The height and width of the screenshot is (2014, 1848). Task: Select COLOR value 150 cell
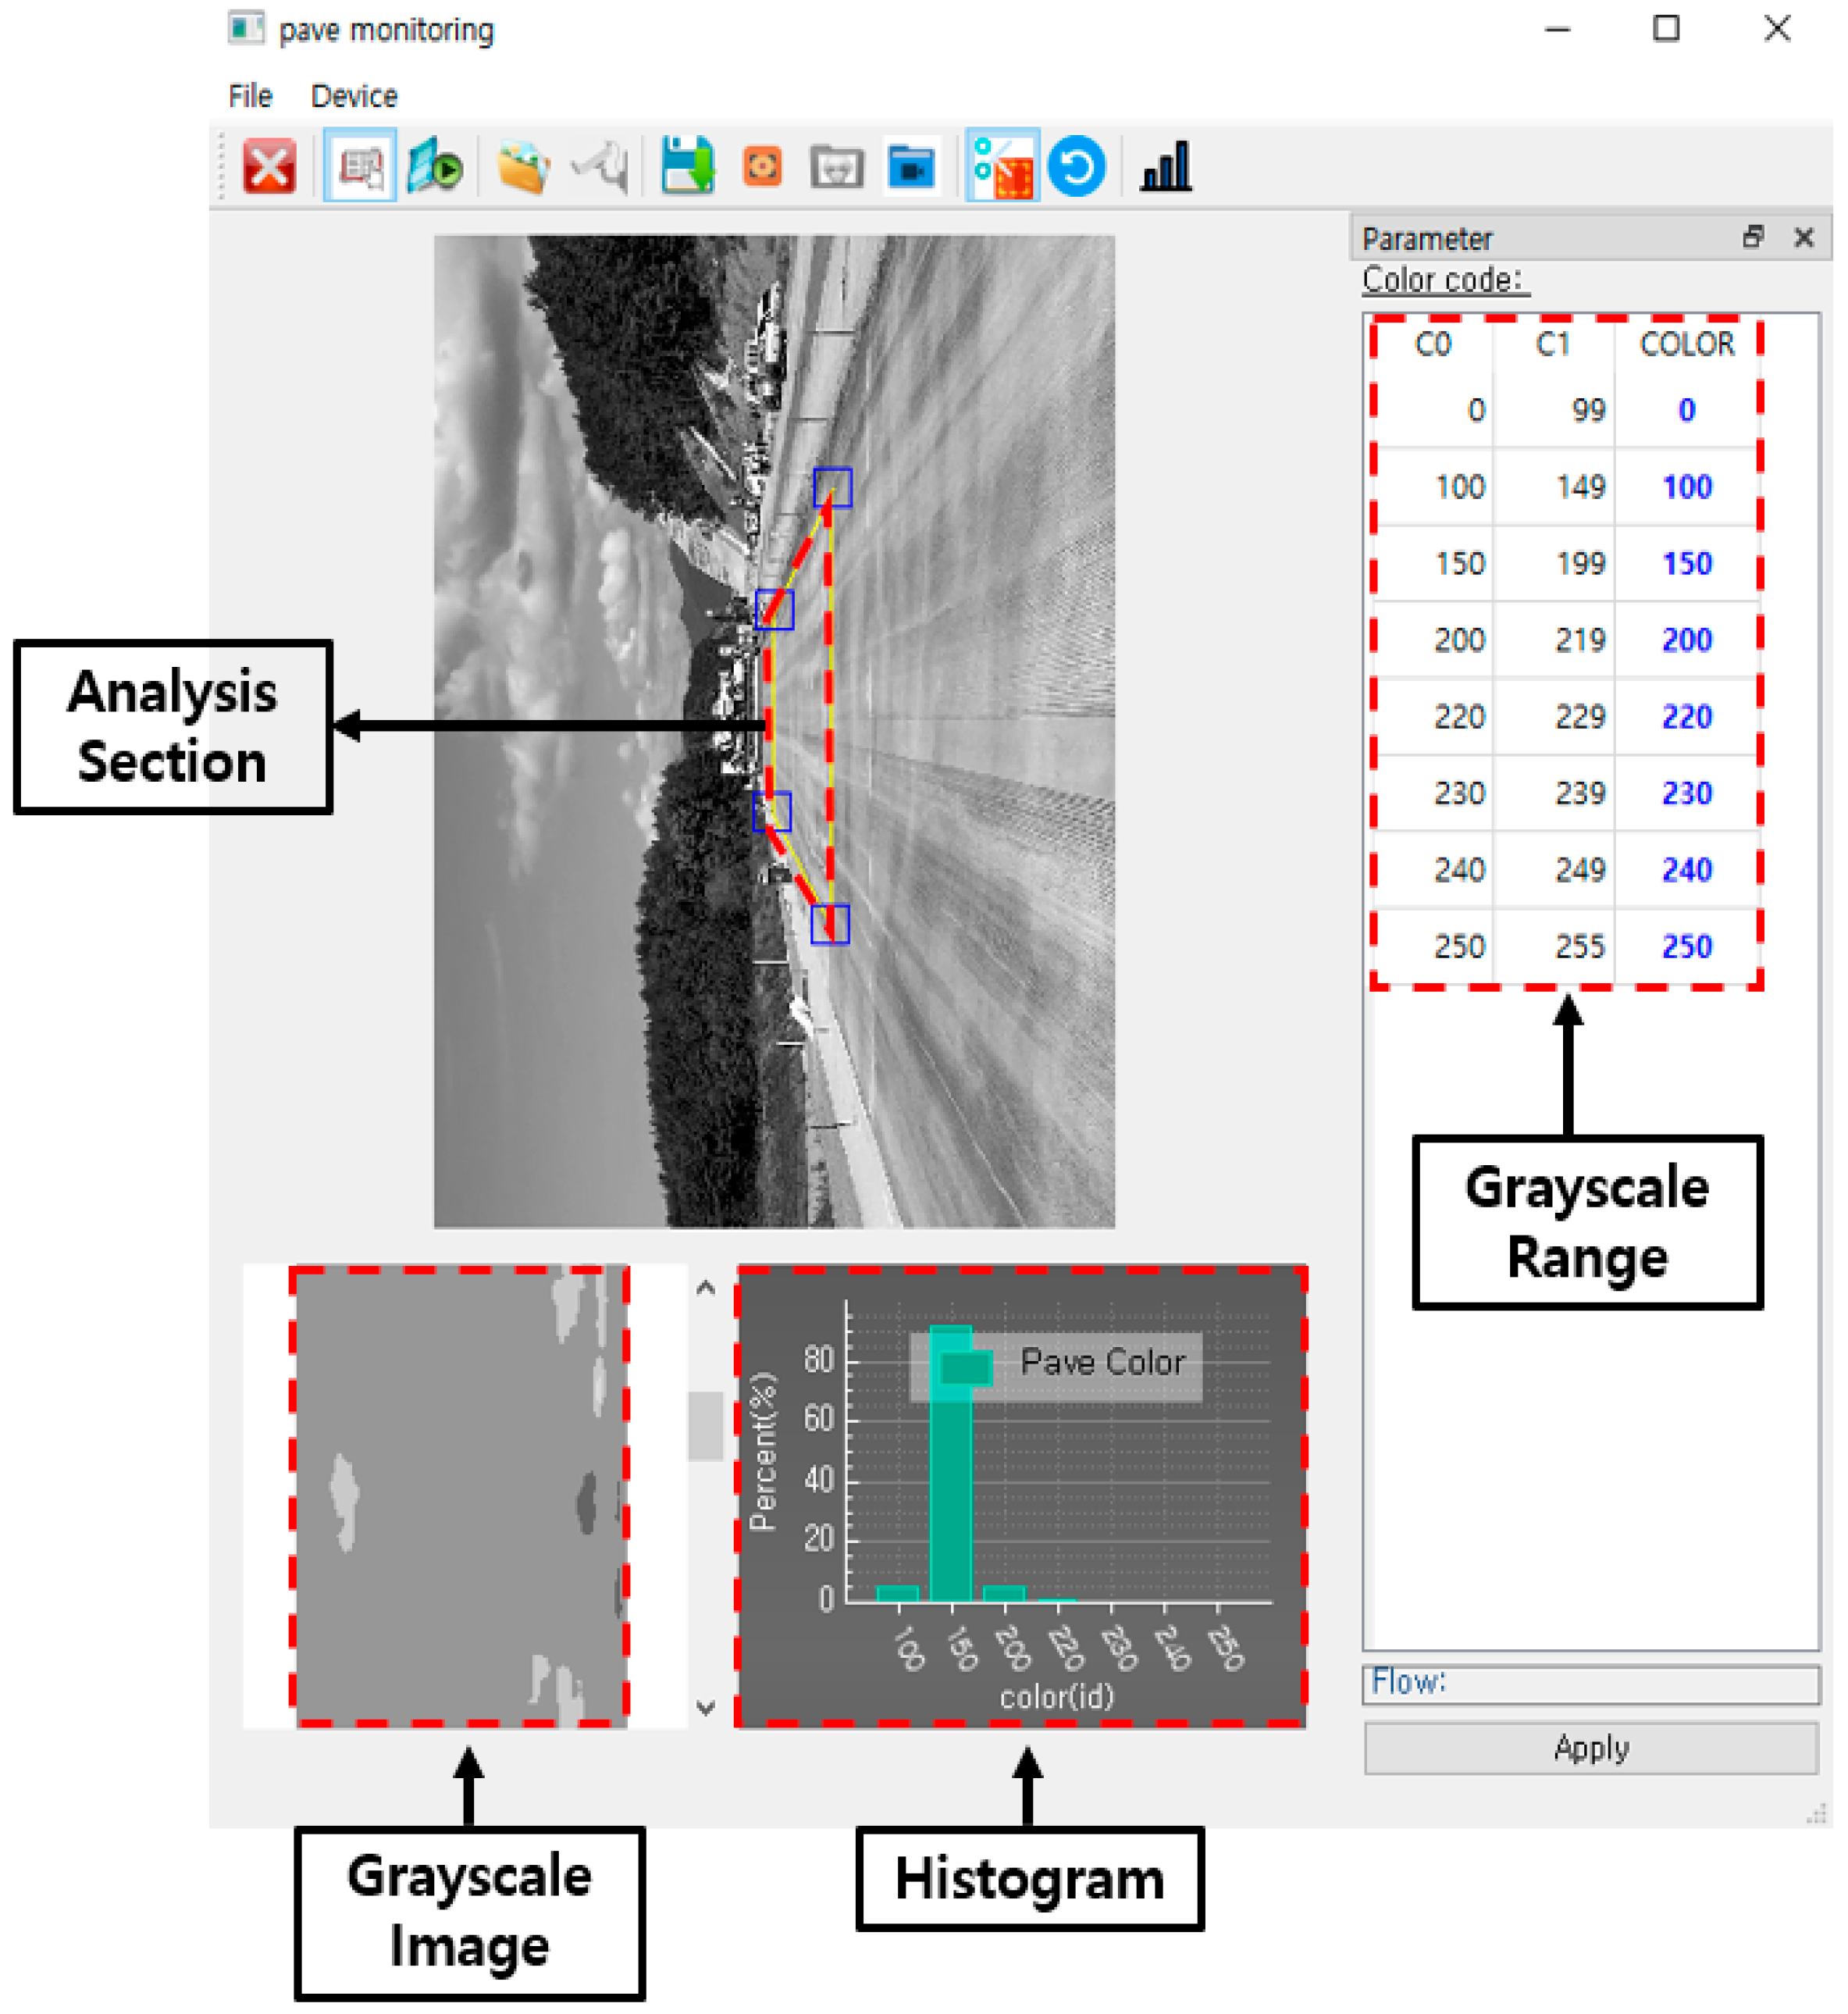click(1687, 564)
